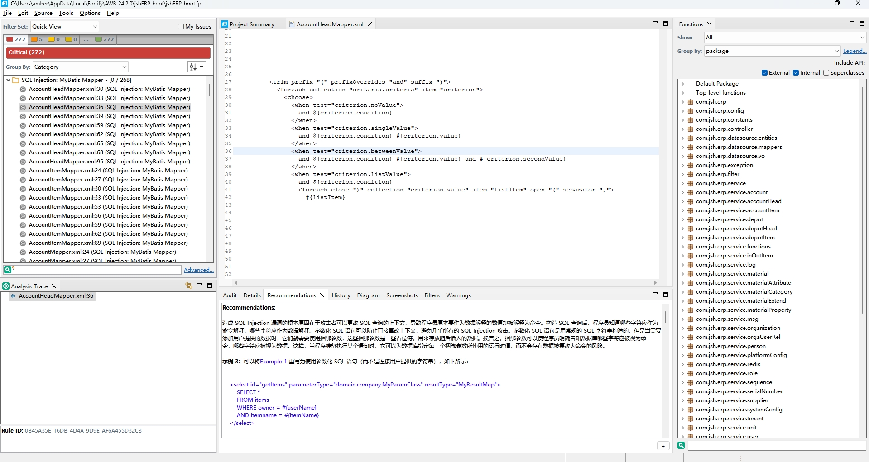The width and height of the screenshot is (869, 462).
Task: Select the green 277 all-issues folder tab
Action: pyautogui.click(x=105, y=39)
